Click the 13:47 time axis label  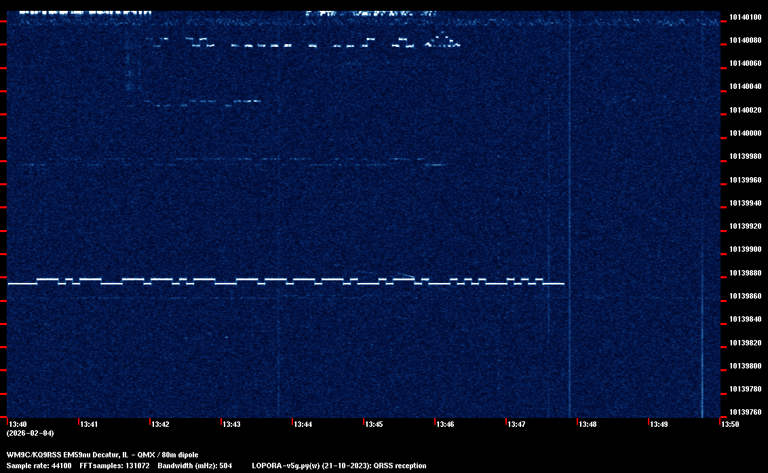point(516,424)
